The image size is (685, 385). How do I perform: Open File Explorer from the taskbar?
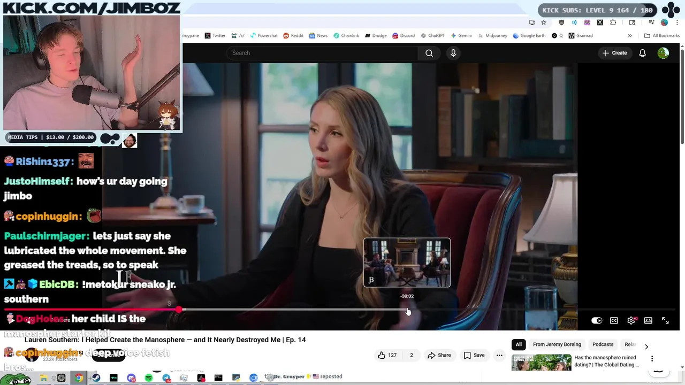click(x=43, y=378)
